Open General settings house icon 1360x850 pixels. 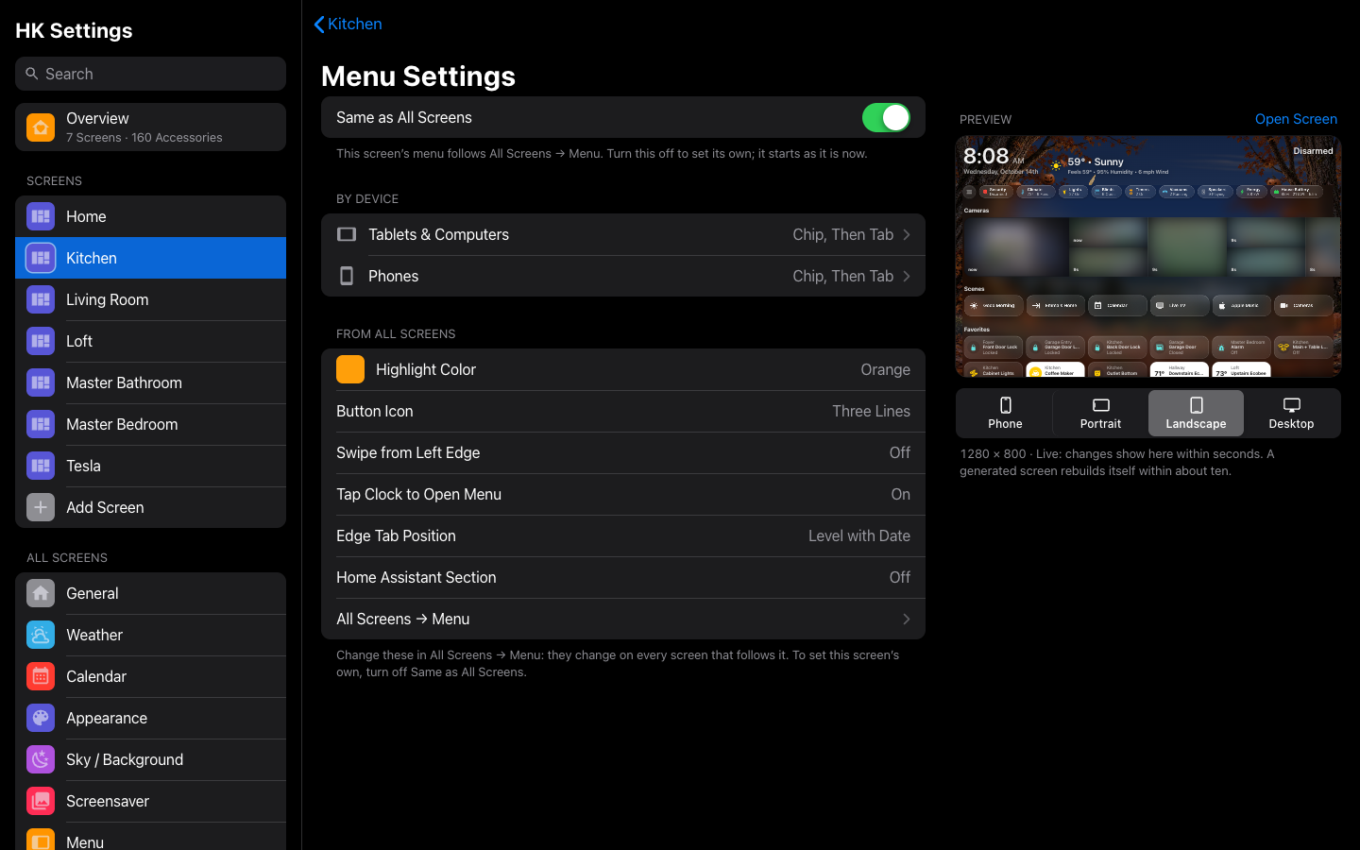41,593
